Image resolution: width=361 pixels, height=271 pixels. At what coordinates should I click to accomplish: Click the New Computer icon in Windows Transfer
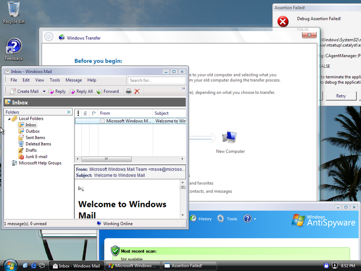230,137
